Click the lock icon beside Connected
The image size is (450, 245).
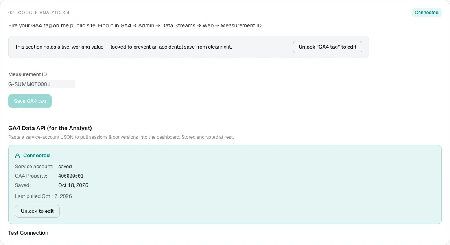coord(18,156)
